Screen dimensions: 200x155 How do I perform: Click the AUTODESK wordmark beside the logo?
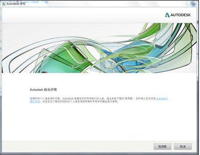(181, 15)
